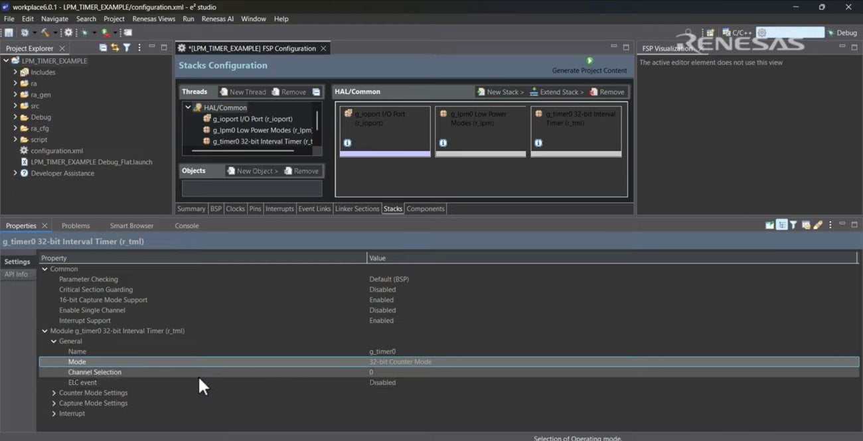This screenshot has width=863, height=441.
Task: Close the FSP Configuration editor tab
Action: tap(323, 48)
